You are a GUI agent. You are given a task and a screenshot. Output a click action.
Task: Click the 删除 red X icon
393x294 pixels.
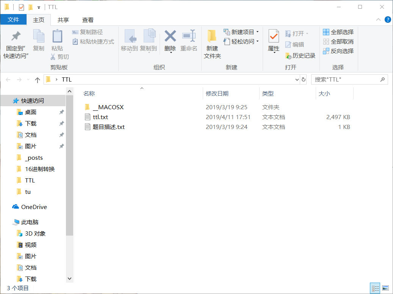[170, 36]
